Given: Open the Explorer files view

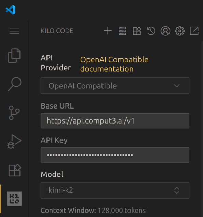Looking at the screenshot, I should (14, 56).
